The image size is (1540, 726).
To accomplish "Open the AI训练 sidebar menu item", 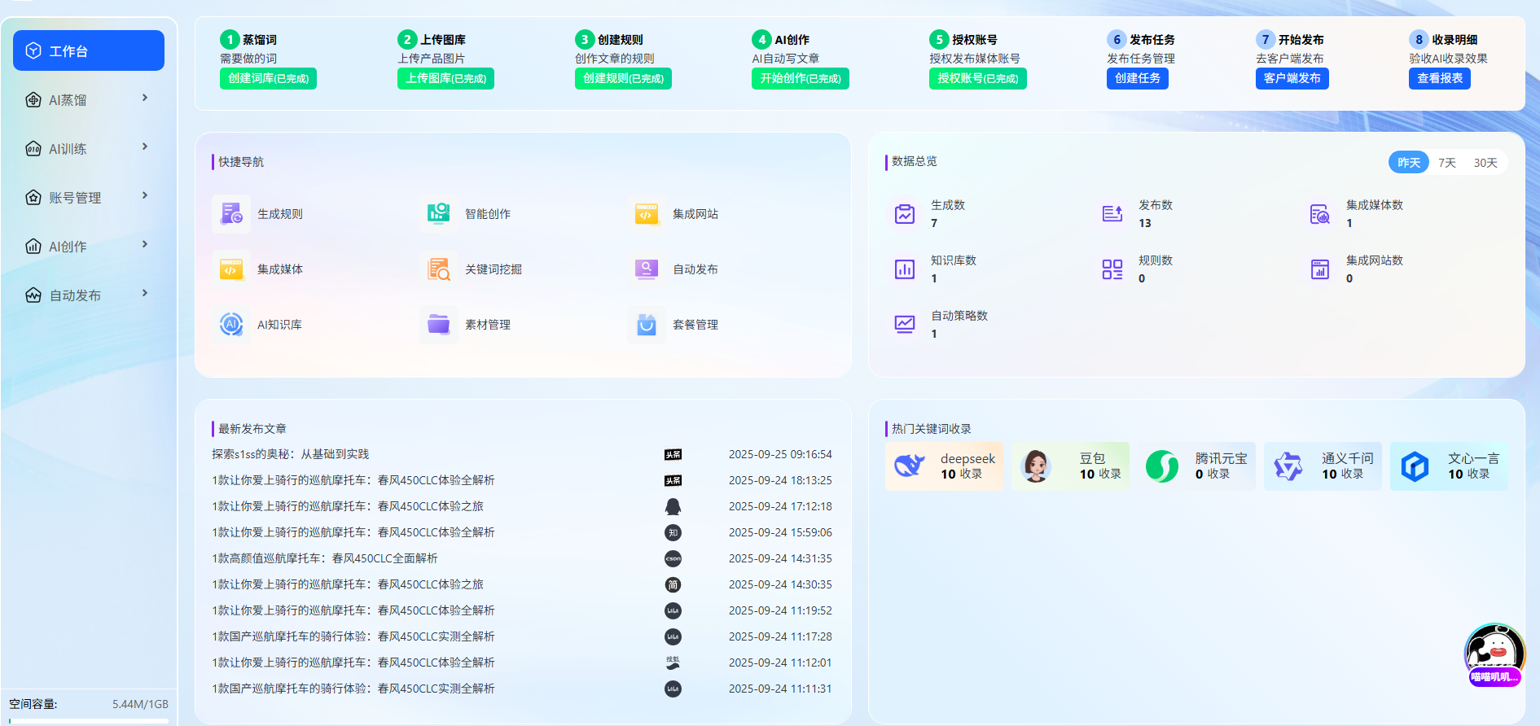I will [x=68, y=149].
